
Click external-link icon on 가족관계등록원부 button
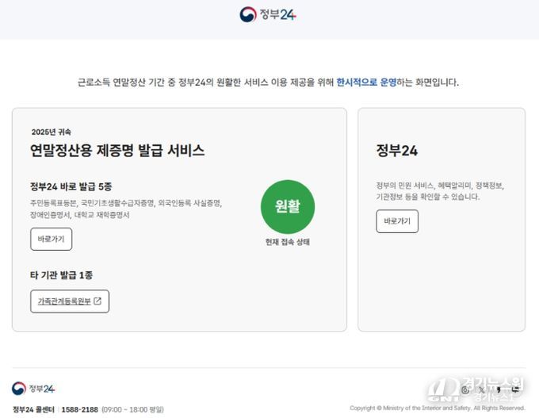tap(97, 301)
